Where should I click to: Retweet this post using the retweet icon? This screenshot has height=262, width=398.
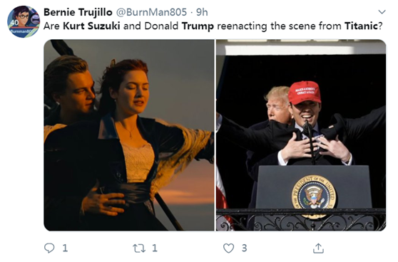pyautogui.click(x=139, y=248)
